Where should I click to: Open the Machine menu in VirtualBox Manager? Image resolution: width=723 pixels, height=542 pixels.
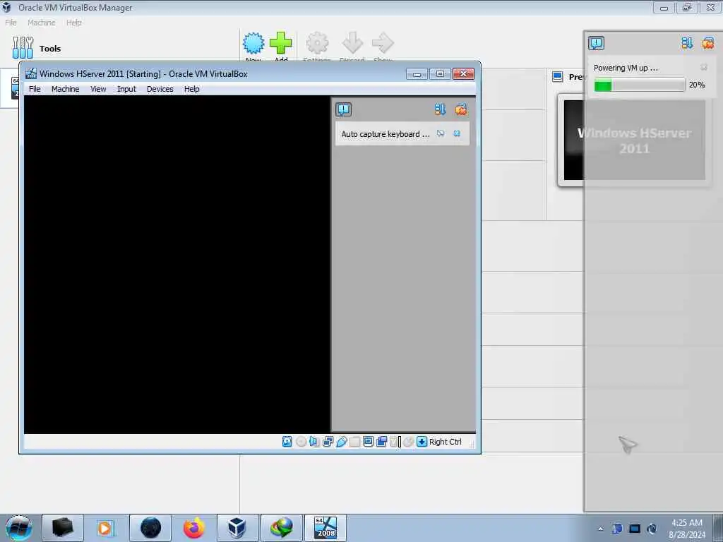click(41, 23)
